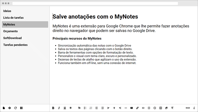Insert an image into the note

[x=132, y=108]
